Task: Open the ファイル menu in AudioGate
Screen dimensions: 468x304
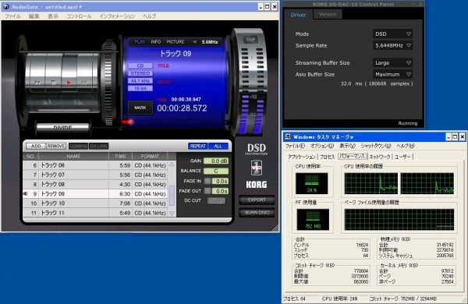Action: [x=12, y=16]
